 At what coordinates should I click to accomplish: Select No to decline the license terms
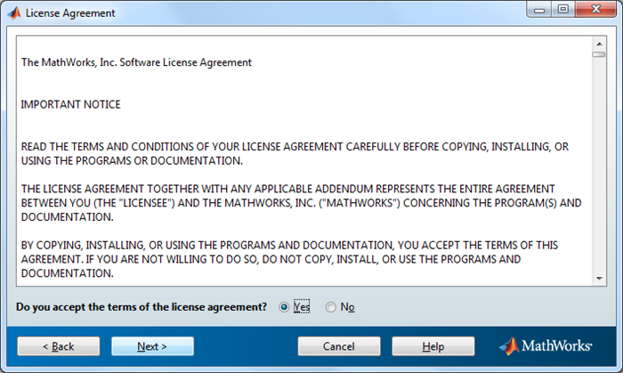click(331, 307)
